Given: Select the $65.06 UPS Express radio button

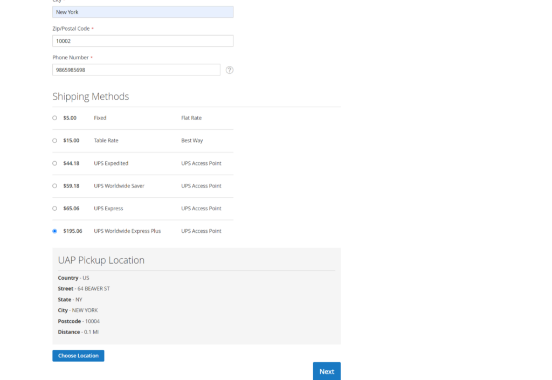Looking at the screenshot, I should [54, 209].
